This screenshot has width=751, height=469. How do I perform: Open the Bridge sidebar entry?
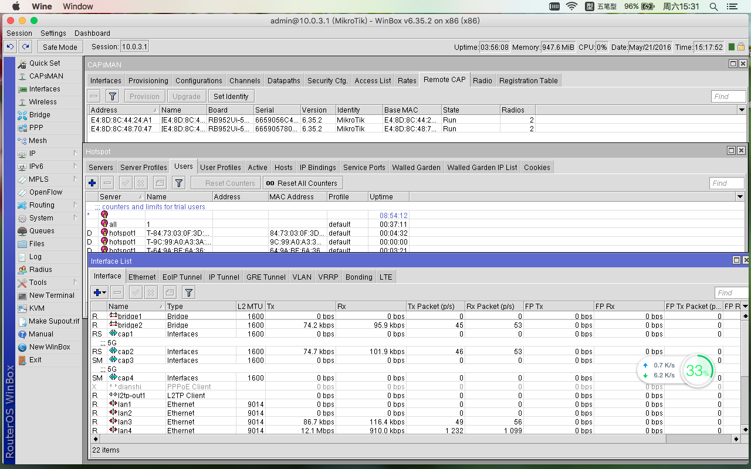40,114
